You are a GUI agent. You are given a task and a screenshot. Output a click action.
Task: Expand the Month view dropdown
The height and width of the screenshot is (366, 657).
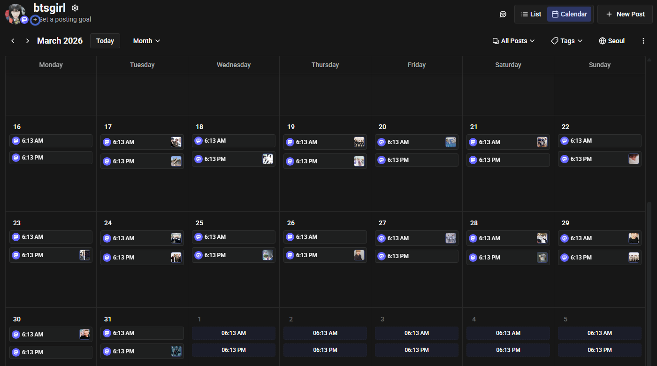pyautogui.click(x=146, y=41)
